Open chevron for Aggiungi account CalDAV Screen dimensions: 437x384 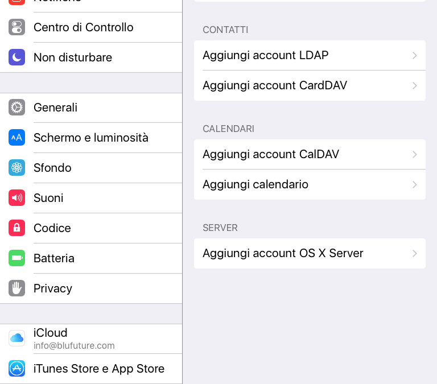point(415,154)
